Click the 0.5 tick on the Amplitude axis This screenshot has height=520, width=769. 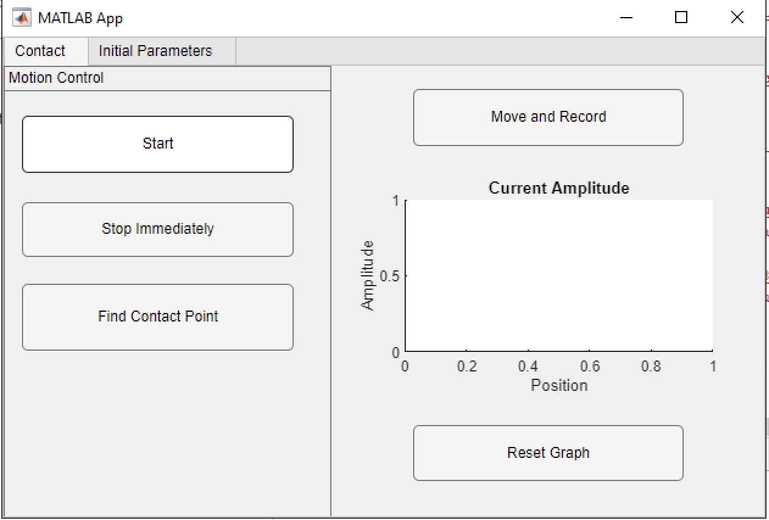pyautogui.click(x=389, y=276)
